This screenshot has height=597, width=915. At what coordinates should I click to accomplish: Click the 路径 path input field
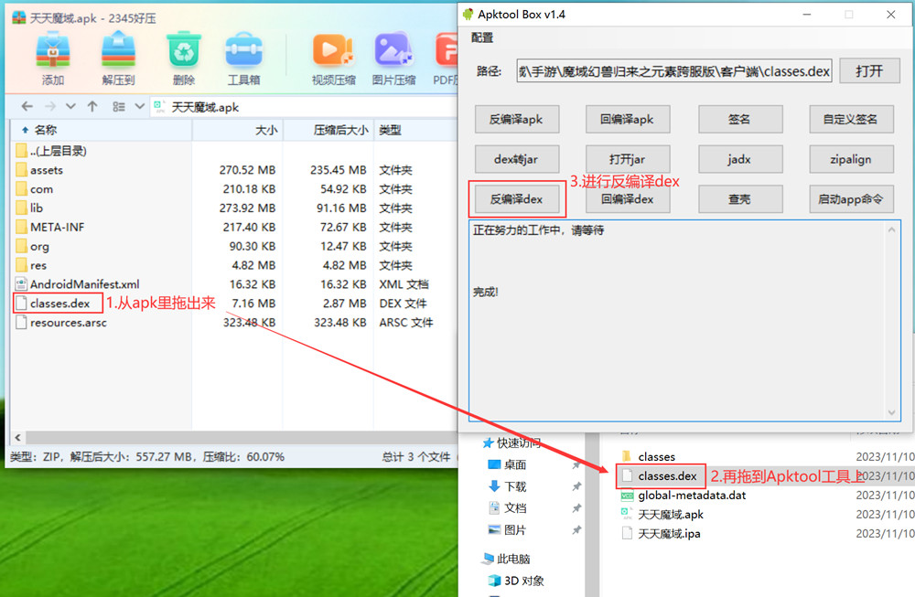674,71
